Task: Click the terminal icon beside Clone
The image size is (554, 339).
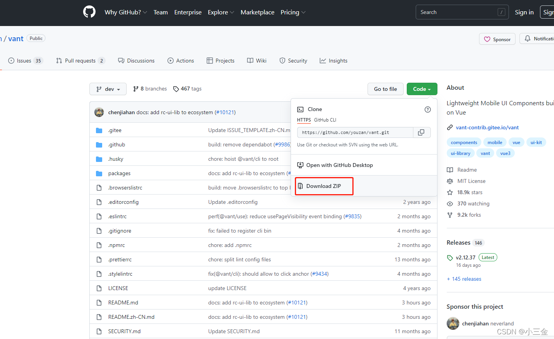Action: 300,110
